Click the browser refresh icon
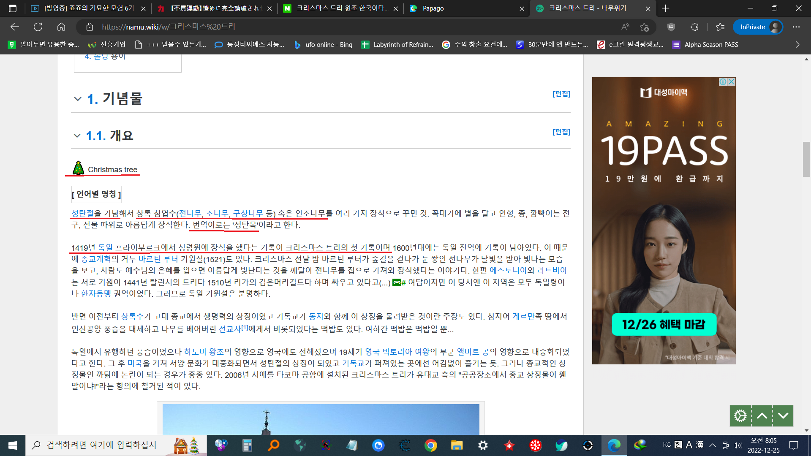 point(38,27)
